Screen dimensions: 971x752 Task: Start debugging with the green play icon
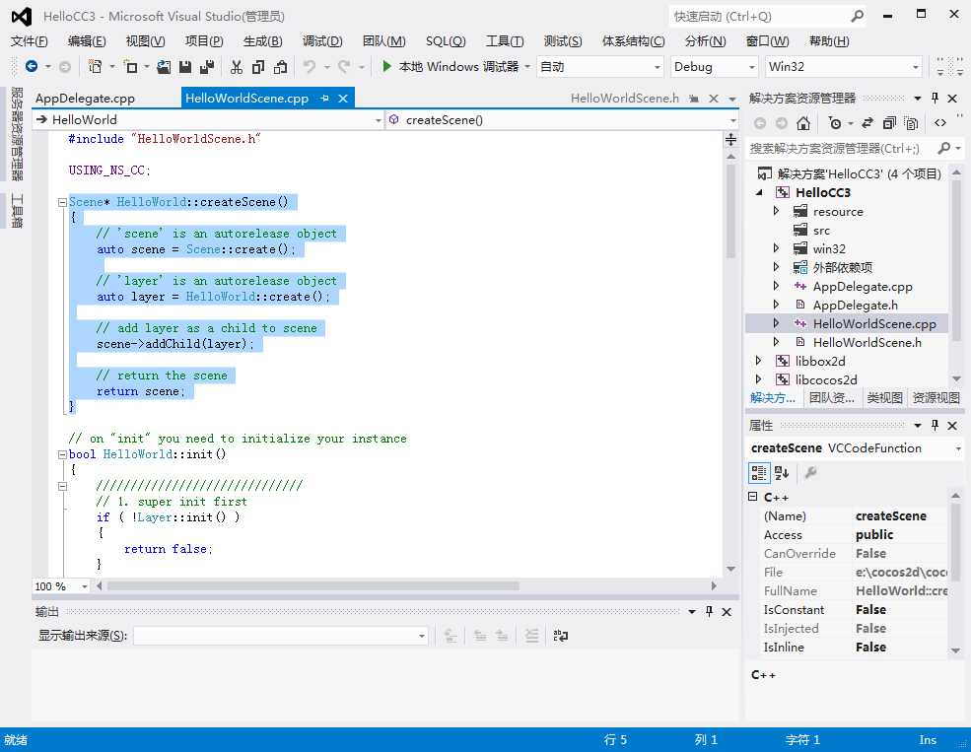pos(387,66)
